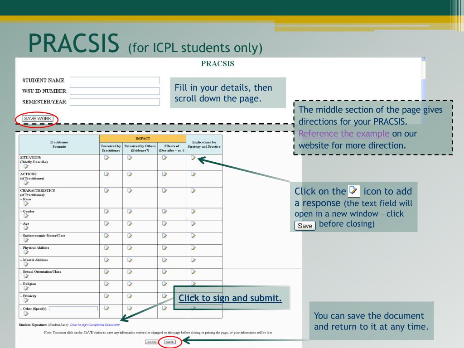The image size is (464, 348).
Task: Click the STUDENT NAME input field
Action: (115, 81)
